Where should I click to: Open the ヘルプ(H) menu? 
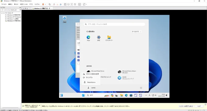coord(37,4)
